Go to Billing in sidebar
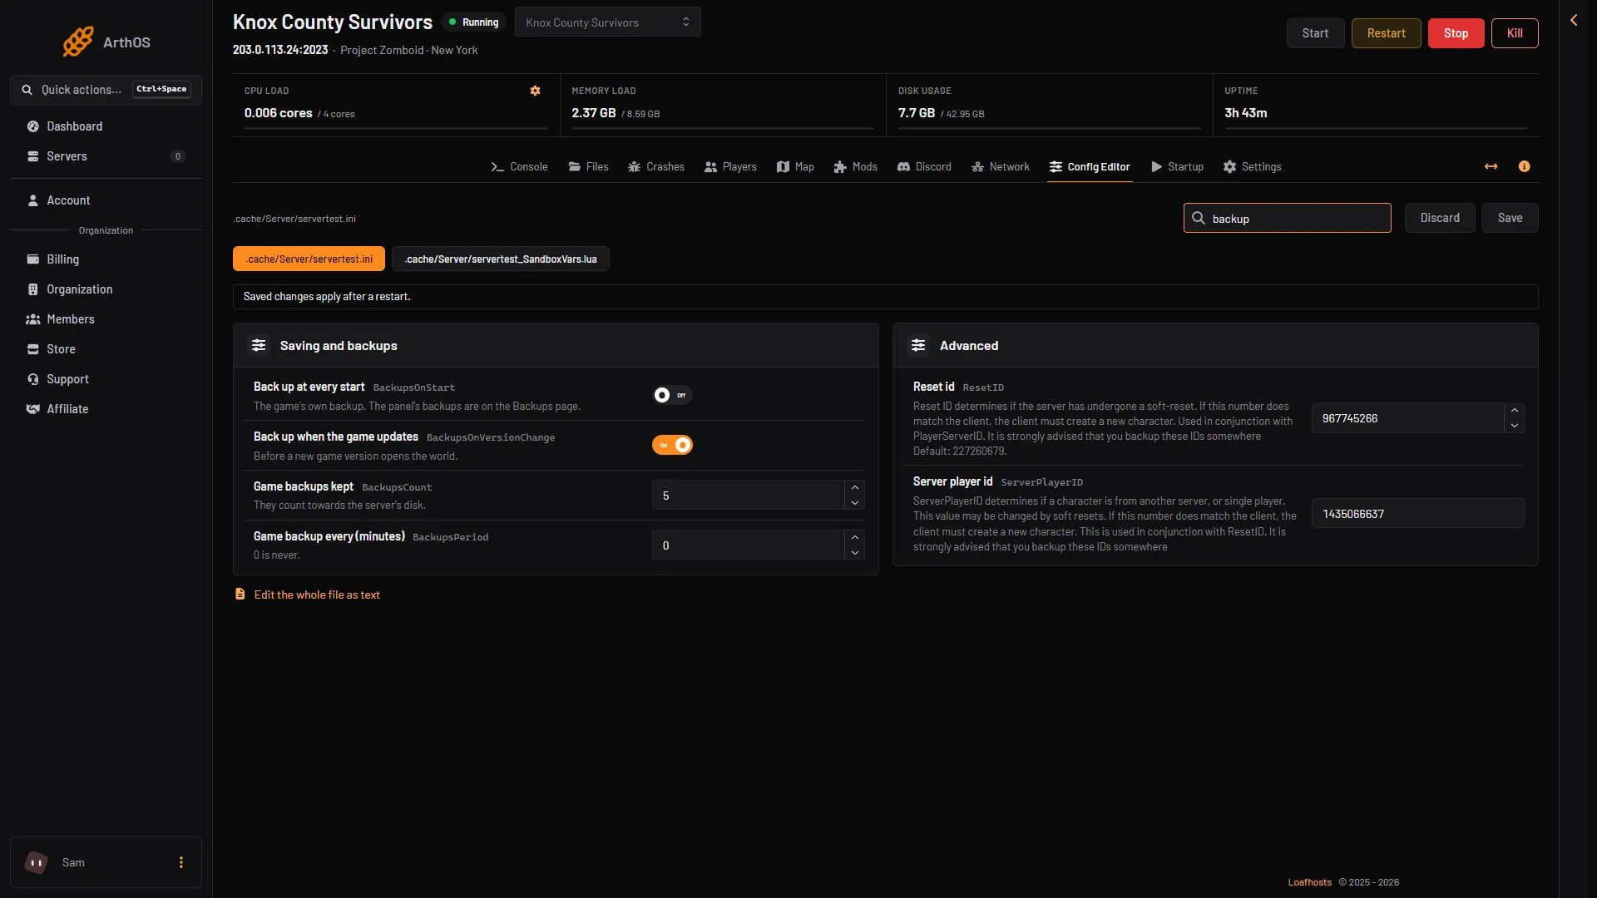This screenshot has width=1597, height=898. 106,259
